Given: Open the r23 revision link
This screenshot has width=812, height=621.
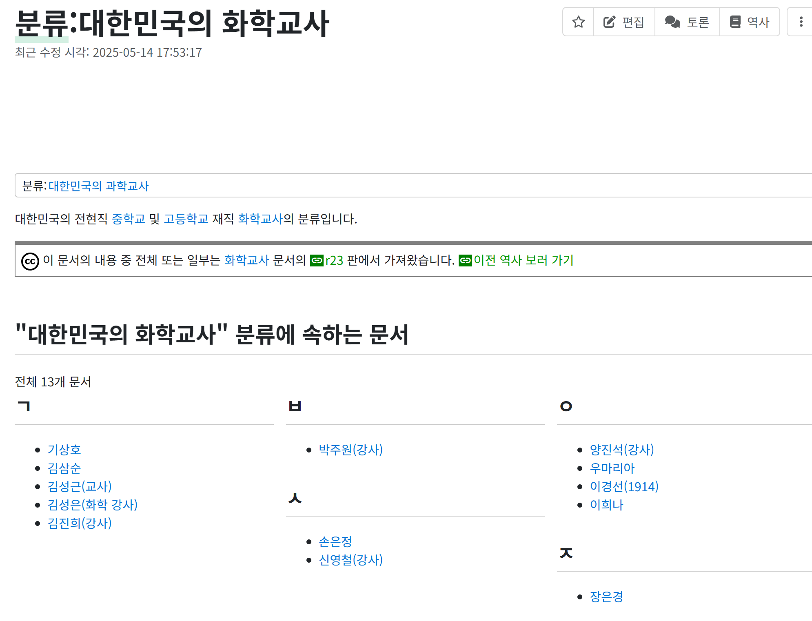Looking at the screenshot, I should tap(334, 260).
